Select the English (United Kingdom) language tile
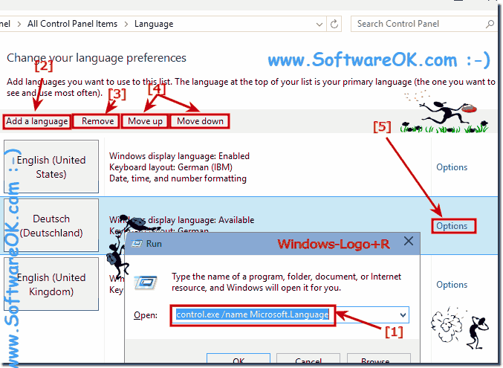Viewport: 503px width, 368px height. point(51,284)
